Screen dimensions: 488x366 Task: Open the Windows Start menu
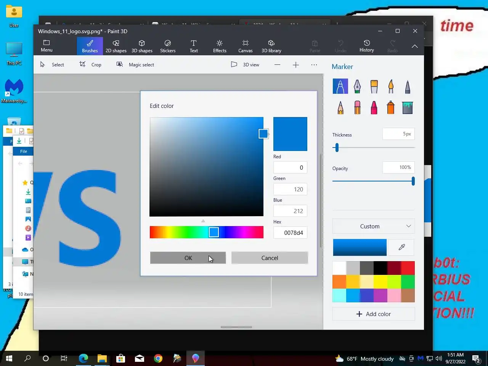(x=9, y=358)
